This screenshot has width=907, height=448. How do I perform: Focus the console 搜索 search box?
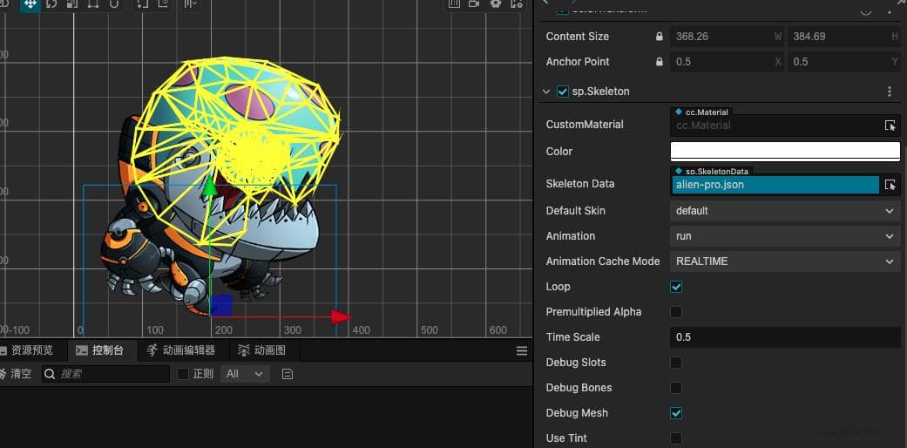[x=105, y=374]
